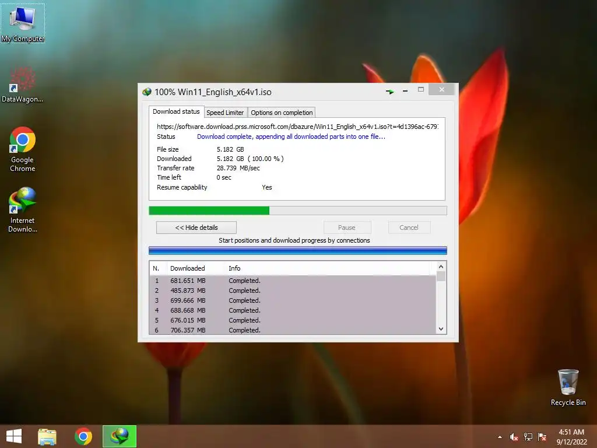Switch to the Download status tab

tap(176, 111)
